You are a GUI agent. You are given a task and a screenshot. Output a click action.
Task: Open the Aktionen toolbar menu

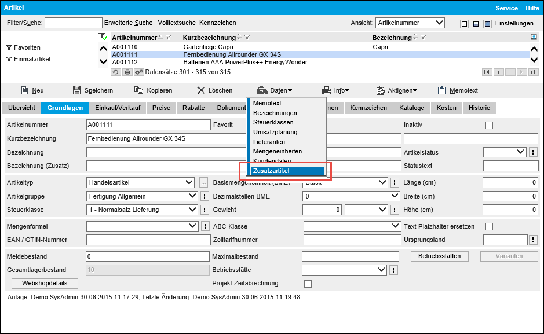[396, 90]
